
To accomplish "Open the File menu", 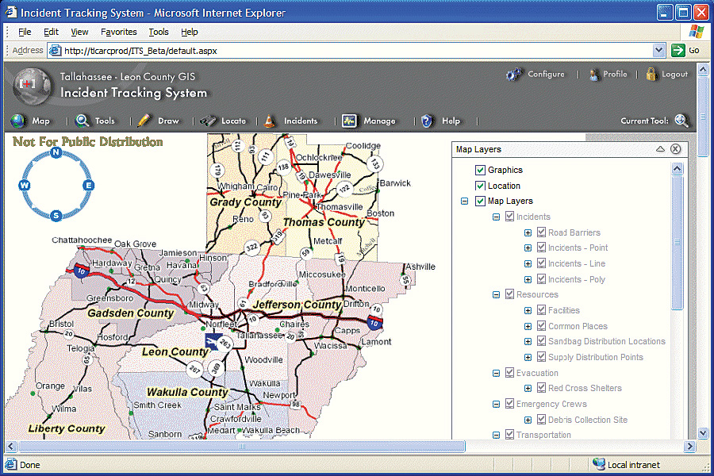I will click(x=25, y=32).
